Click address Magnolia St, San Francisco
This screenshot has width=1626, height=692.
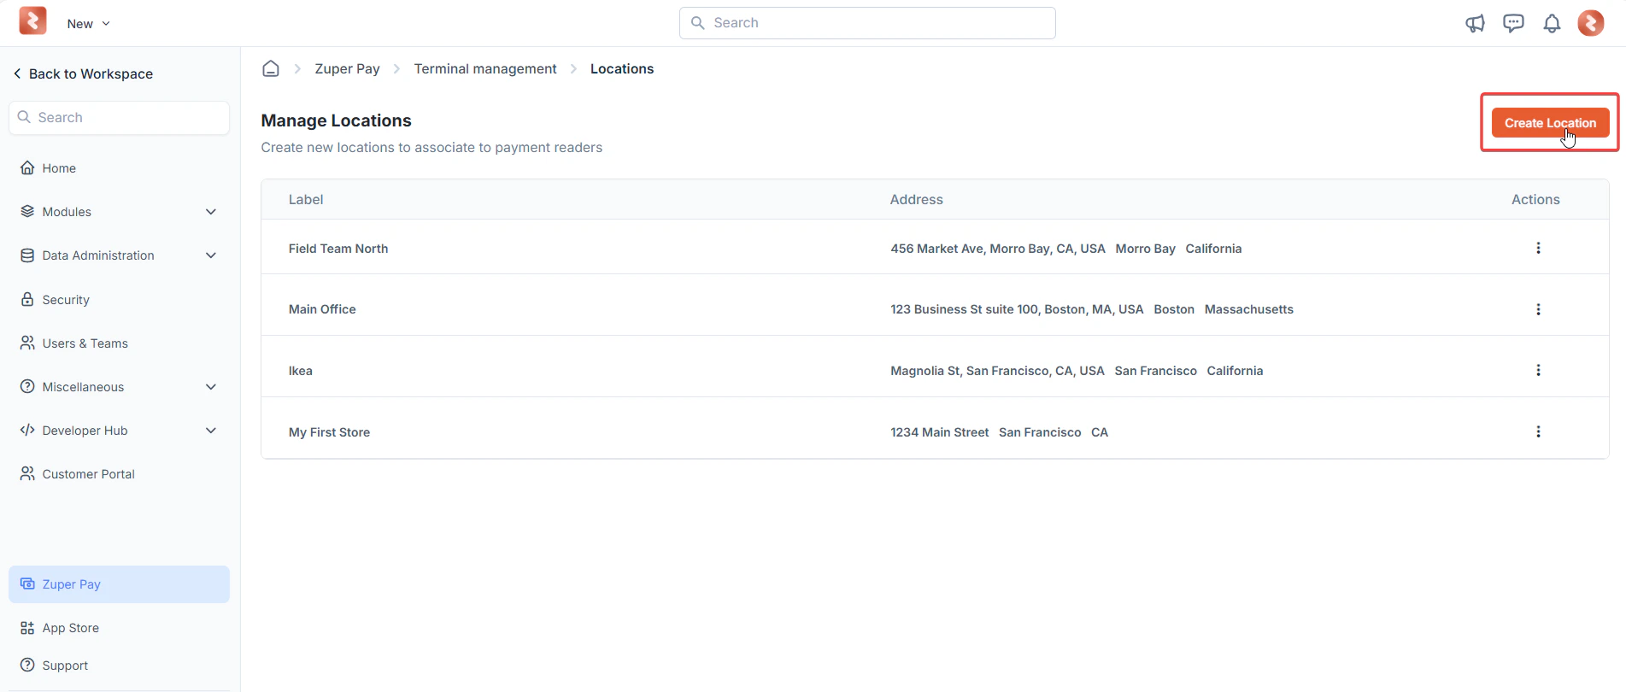pyautogui.click(x=997, y=371)
